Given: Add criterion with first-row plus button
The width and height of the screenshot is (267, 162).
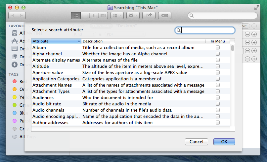Looking at the screenshot, I should coord(254,34).
